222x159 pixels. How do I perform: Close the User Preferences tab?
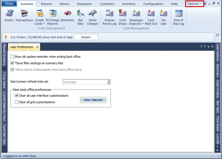pyautogui.click(x=37, y=47)
